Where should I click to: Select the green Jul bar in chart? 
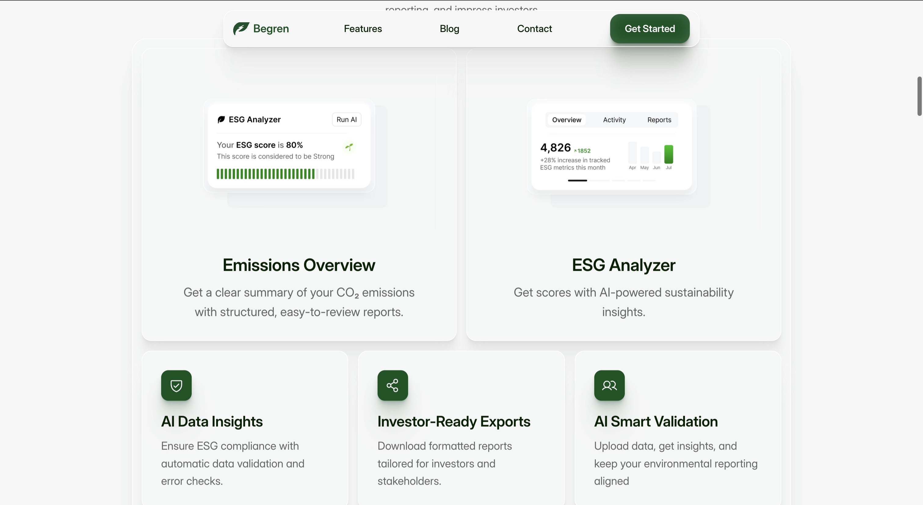[x=668, y=154]
